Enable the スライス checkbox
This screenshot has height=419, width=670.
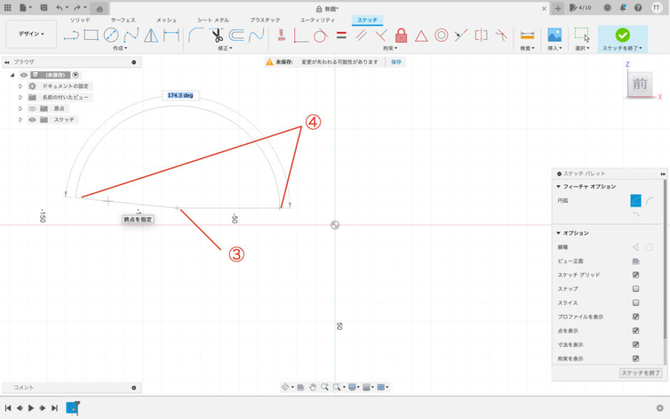point(636,303)
